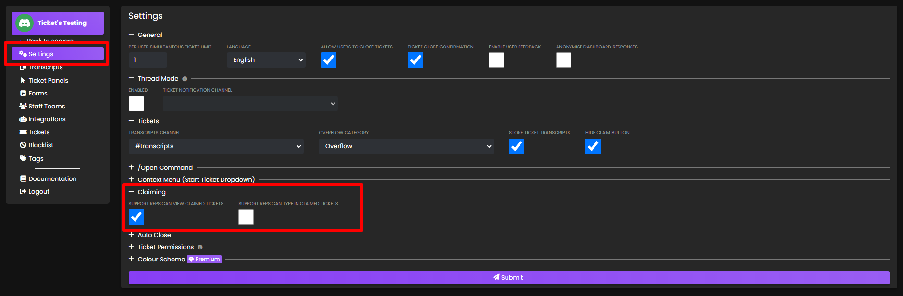Click the info icon next to Thread Mode

coord(185,79)
